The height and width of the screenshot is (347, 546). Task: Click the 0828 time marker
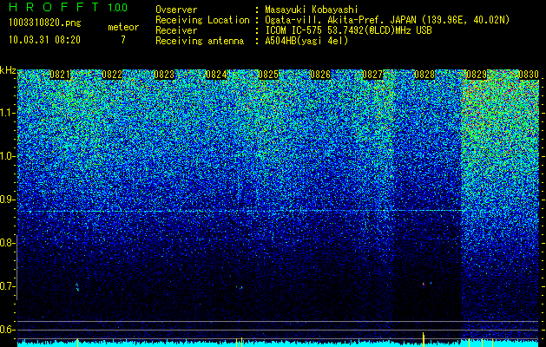point(424,75)
